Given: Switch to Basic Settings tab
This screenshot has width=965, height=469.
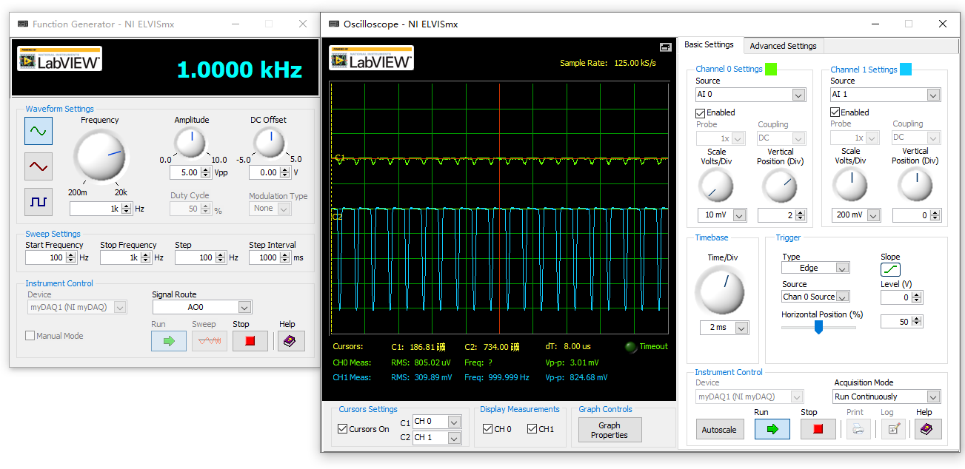Looking at the screenshot, I should (x=709, y=44).
